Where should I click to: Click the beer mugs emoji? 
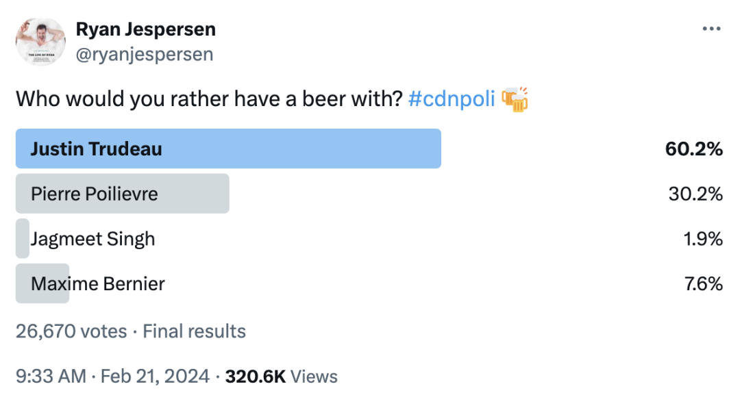pos(515,99)
